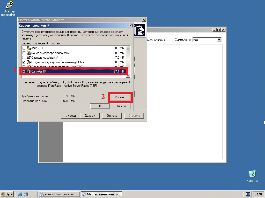Viewport: 265px width, 198px height.
Task: Switch to Установка и удаление taskbar item
Action: click(59, 194)
